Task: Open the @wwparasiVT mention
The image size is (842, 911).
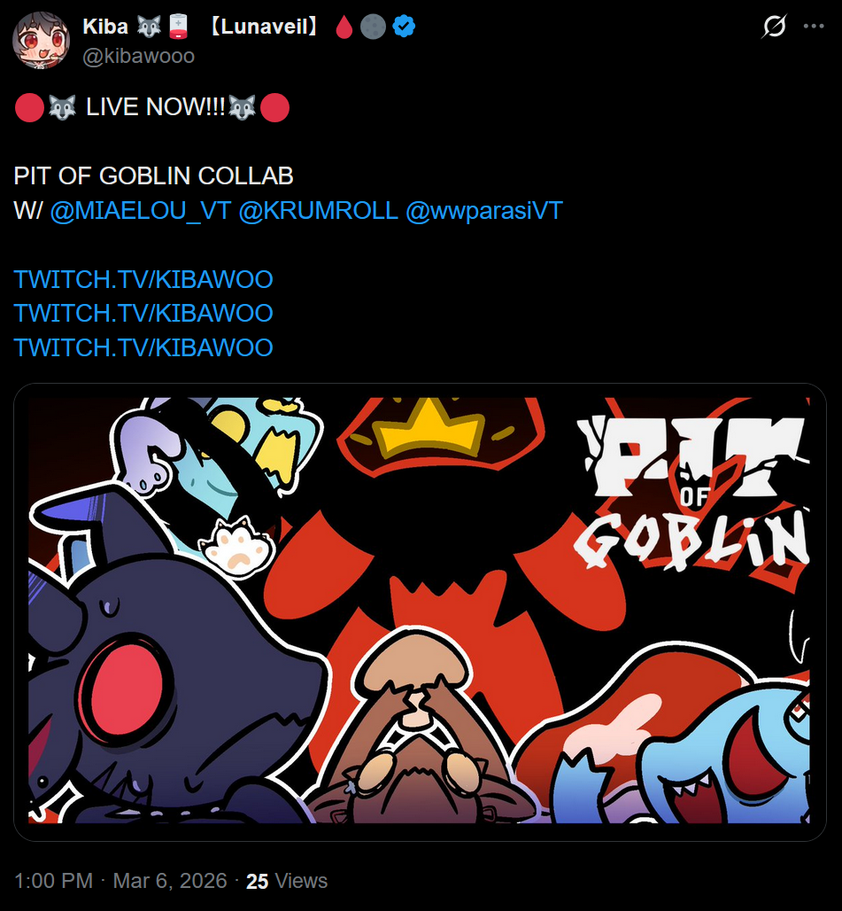Action: point(484,210)
